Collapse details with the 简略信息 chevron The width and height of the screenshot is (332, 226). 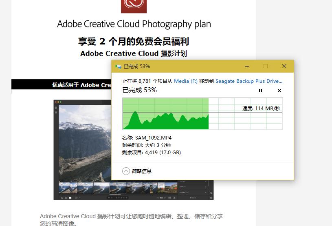tap(126, 171)
